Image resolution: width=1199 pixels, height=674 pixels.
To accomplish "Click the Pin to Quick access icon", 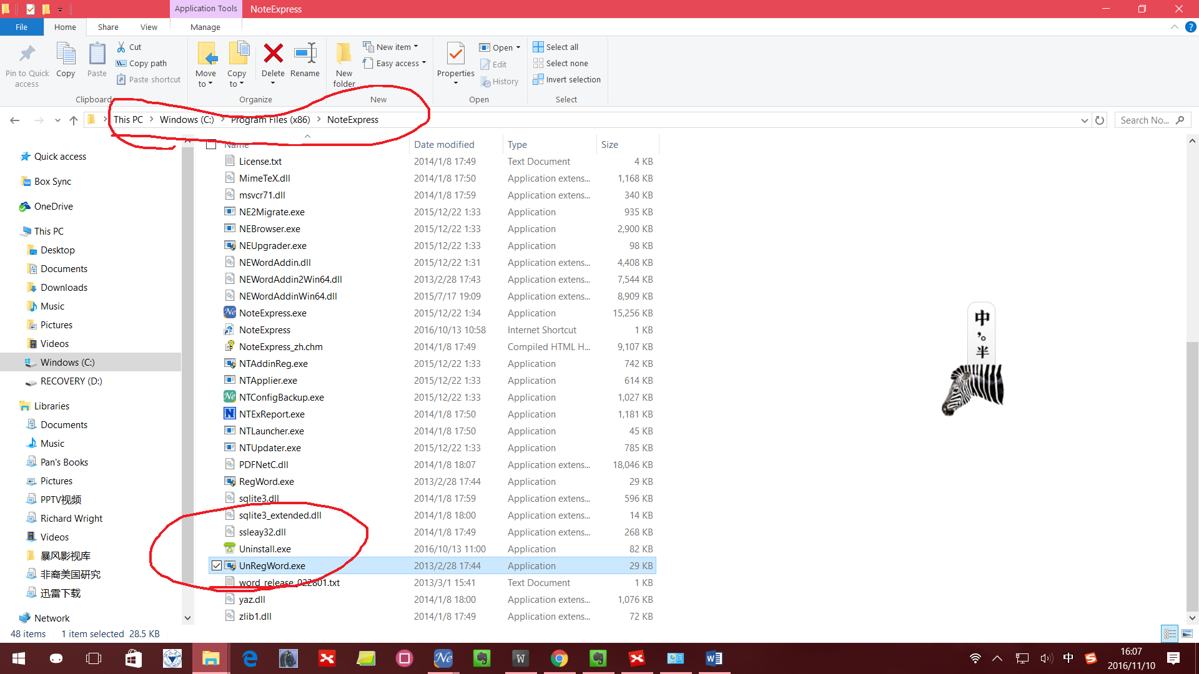I will point(27,54).
